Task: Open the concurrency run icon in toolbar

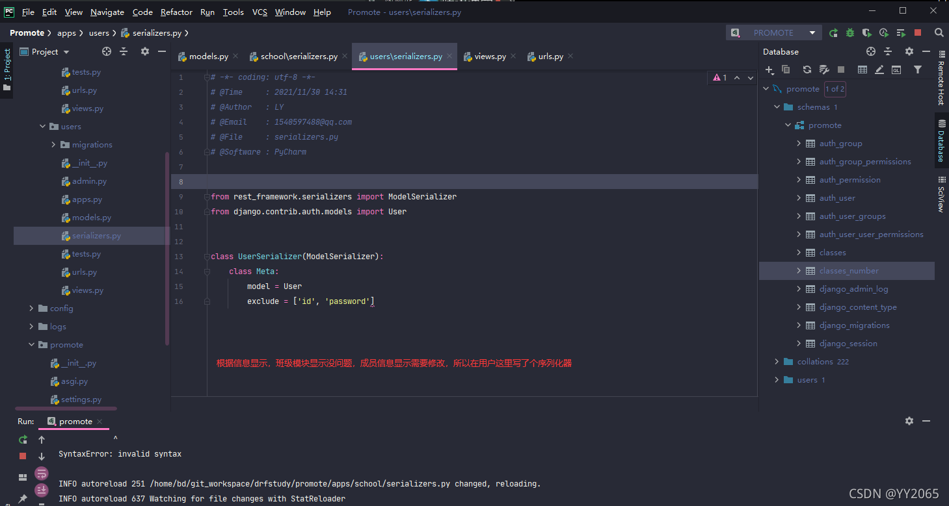Action: [901, 32]
